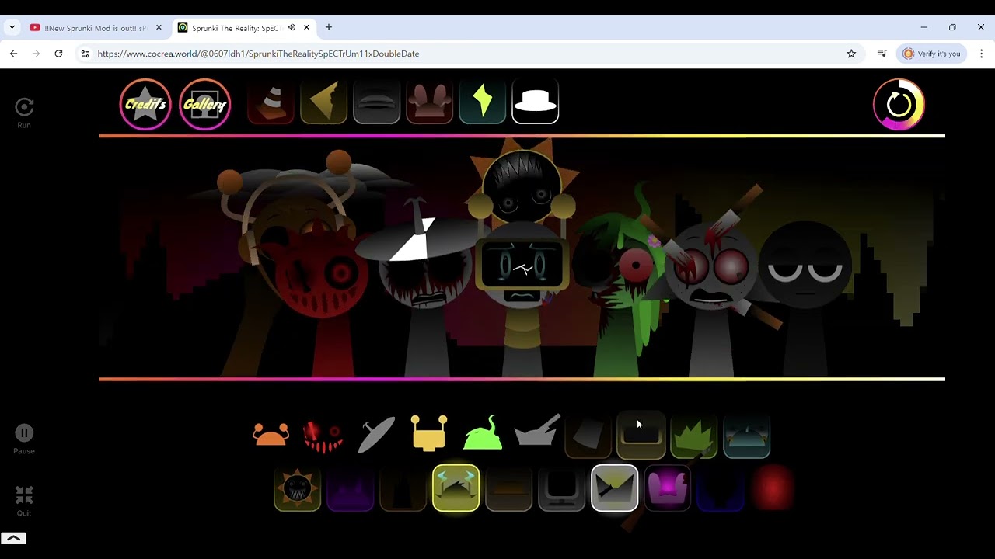The height and width of the screenshot is (559, 995).
Task: Reload the cocrea.world page
Action: [58, 54]
